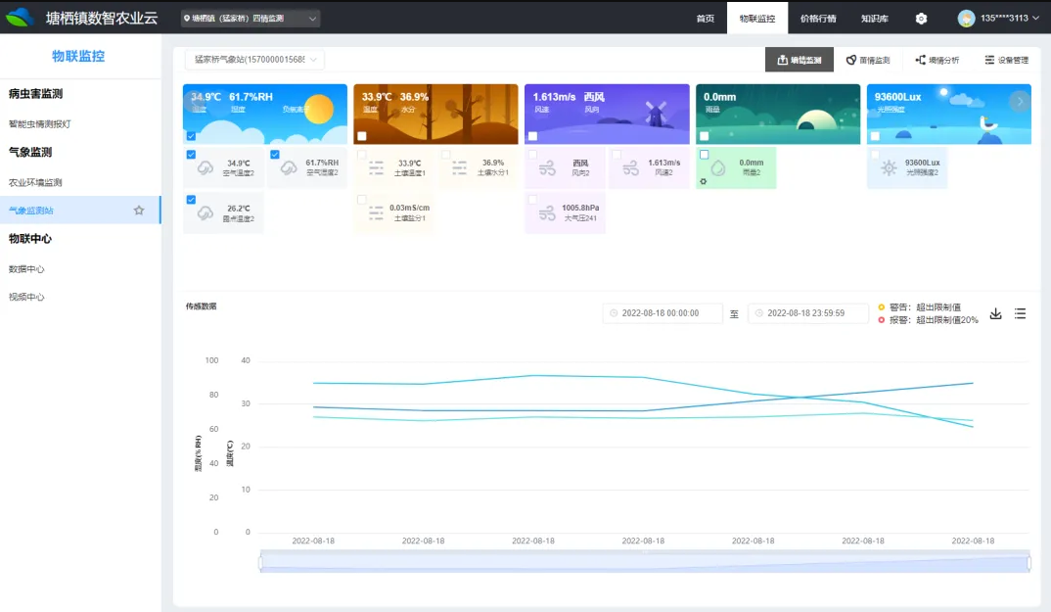Expand the 猛家桥气象站 station dropdown
This screenshot has width=1051, height=612.
click(x=254, y=60)
